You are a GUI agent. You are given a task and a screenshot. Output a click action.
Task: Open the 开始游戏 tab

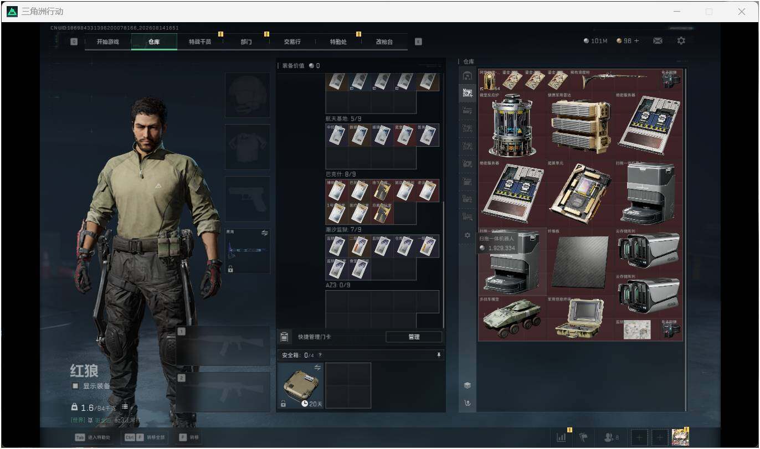pos(107,42)
